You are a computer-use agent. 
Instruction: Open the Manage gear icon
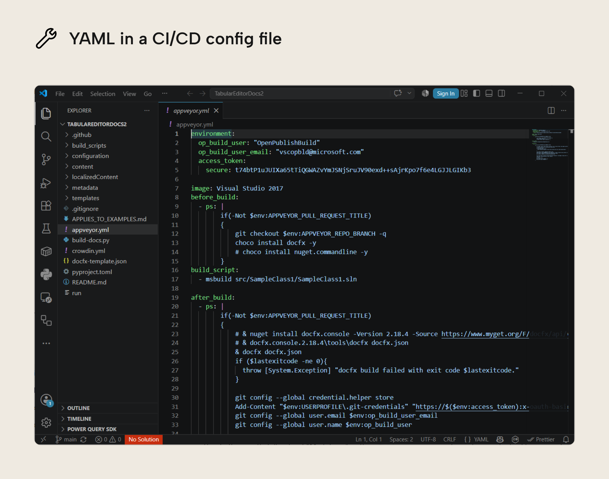click(46, 422)
